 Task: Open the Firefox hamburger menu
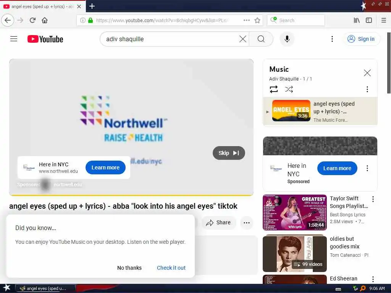click(383, 20)
